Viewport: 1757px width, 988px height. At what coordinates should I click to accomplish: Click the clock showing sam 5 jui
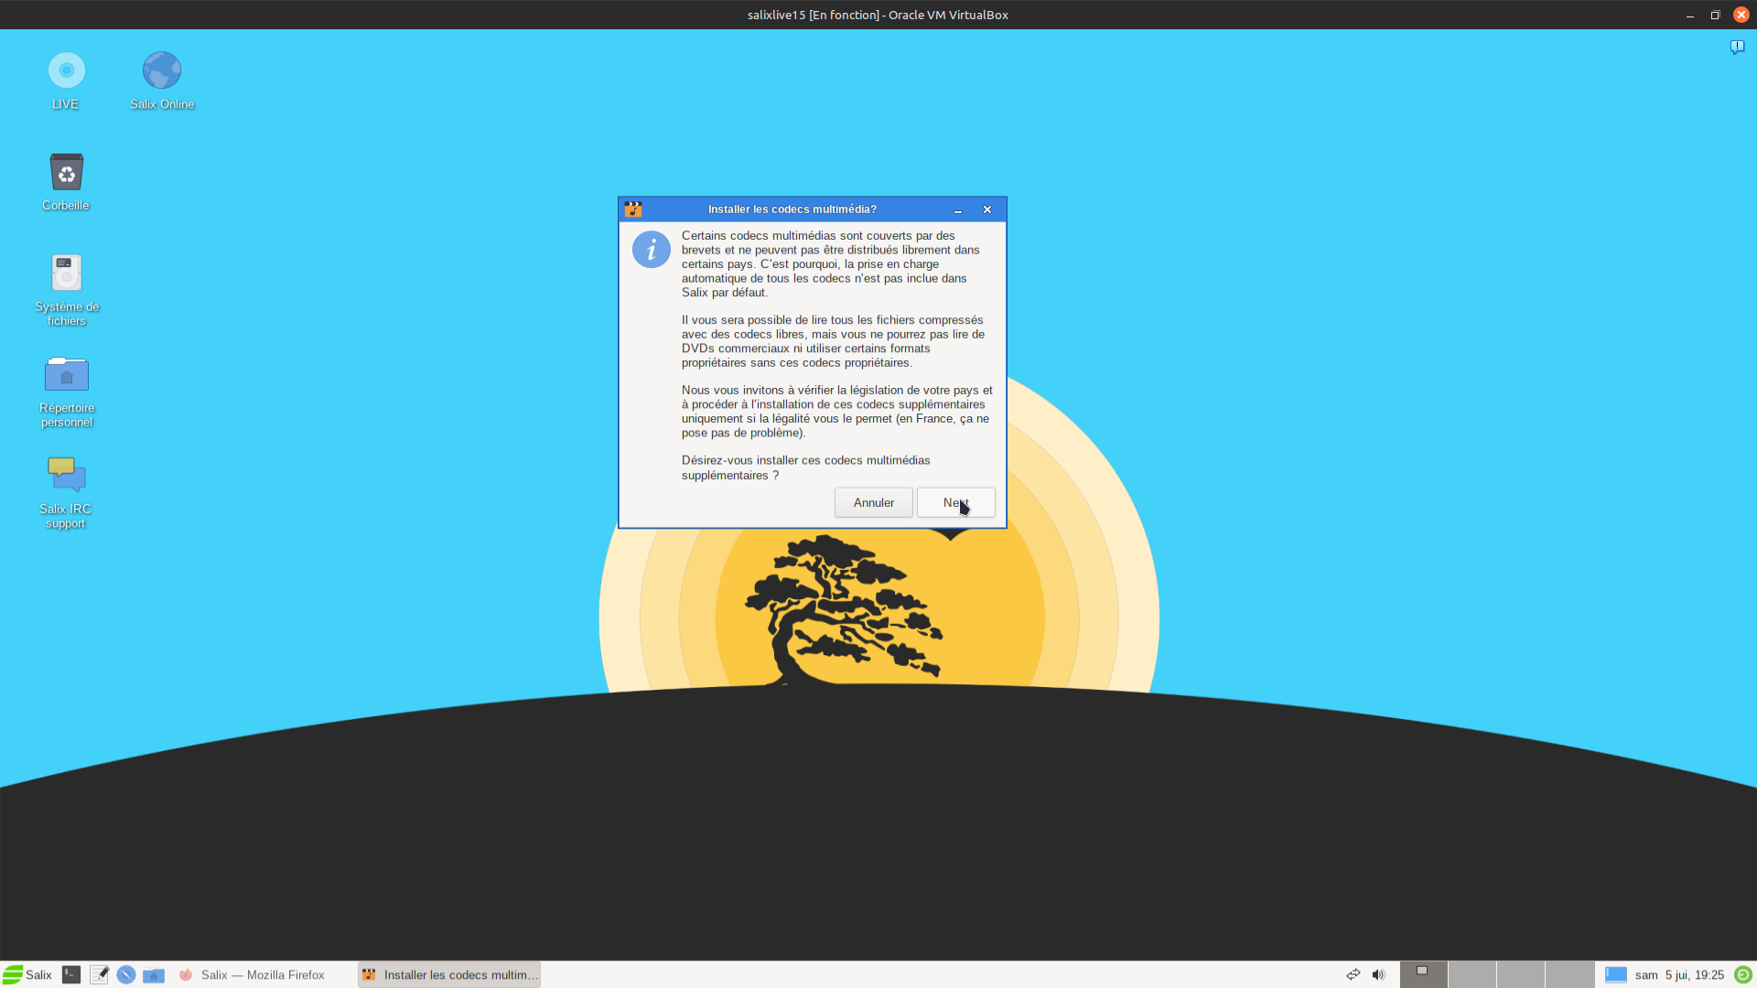click(1679, 975)
